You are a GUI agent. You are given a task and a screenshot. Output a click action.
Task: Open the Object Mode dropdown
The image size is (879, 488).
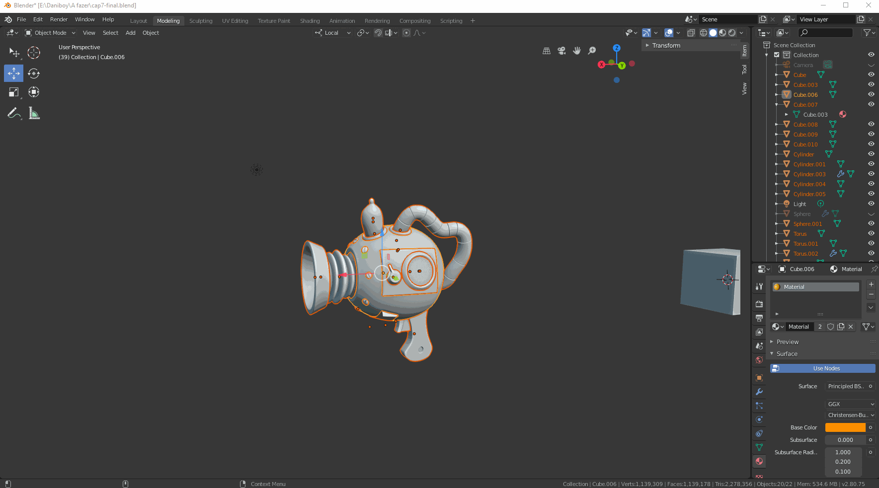click(x=50, y=33)
